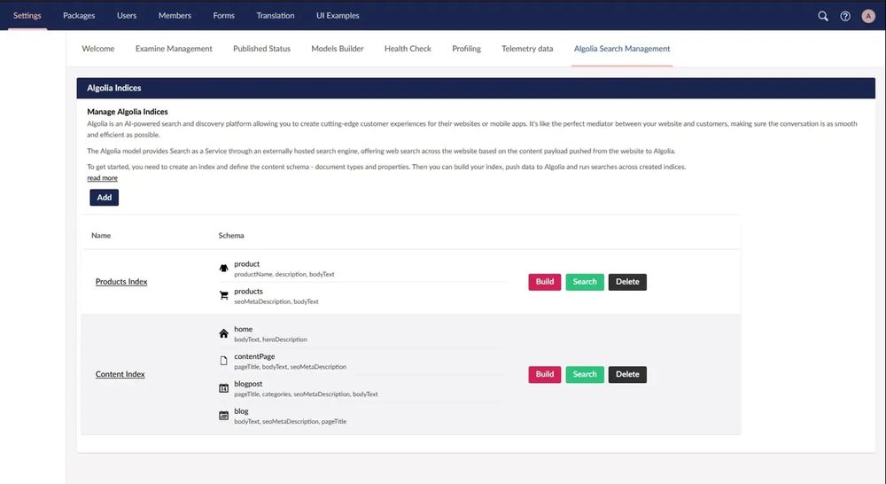Search the Content Index
This screenshot has width=886, height=484.
585,374
